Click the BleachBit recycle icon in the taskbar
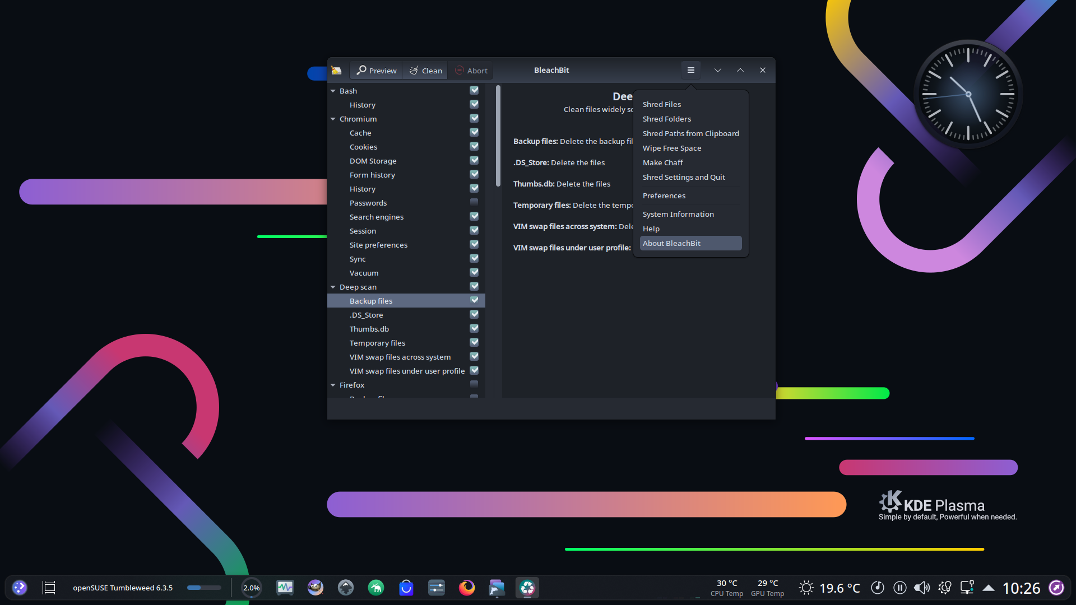Viewport: 1076px width, 605px height. click(x=527, y=588)
